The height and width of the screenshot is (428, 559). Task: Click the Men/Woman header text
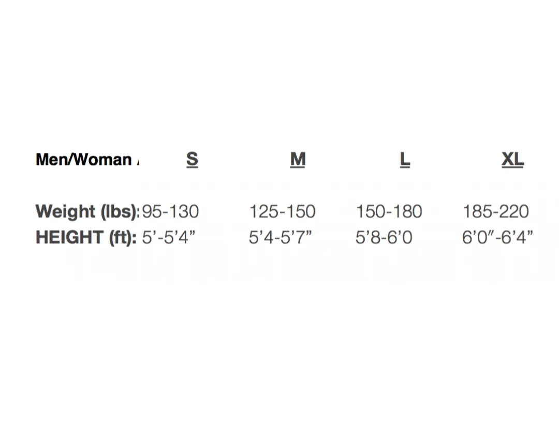point(83,159)
